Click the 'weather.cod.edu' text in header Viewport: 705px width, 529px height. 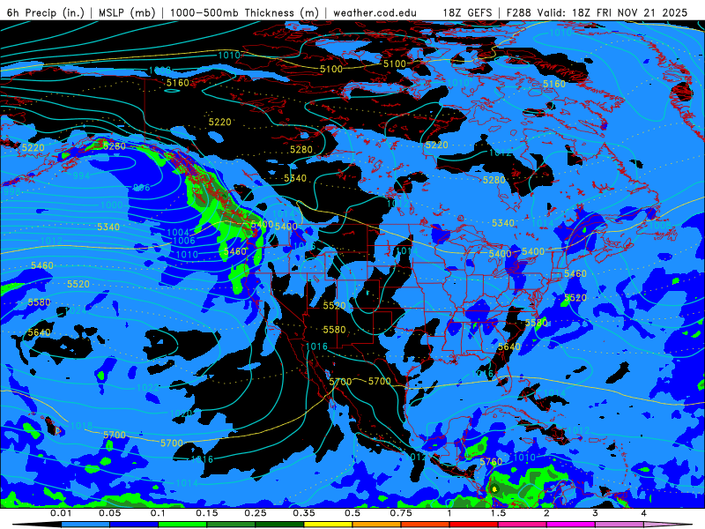[x=375, y=12]
